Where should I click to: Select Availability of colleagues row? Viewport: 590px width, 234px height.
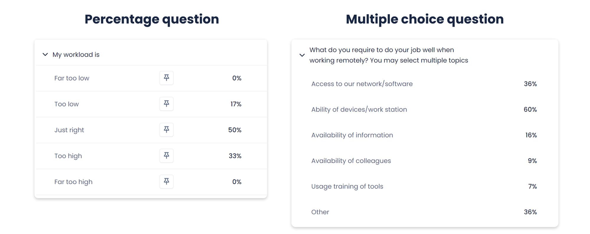(x=424, y=161)
